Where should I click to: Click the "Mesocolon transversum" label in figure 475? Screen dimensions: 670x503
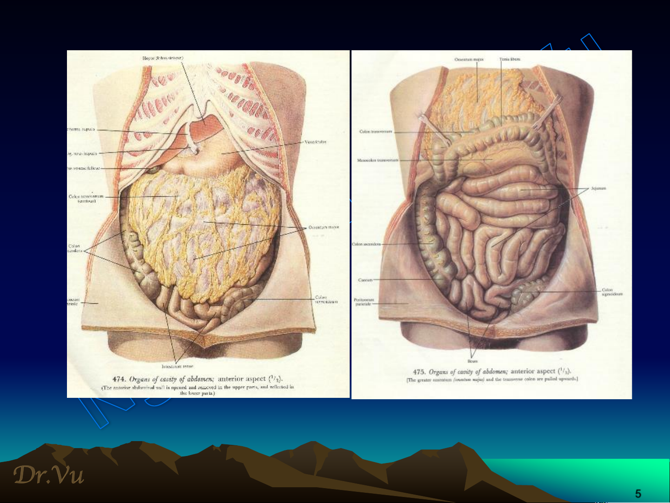click(378, 160)
